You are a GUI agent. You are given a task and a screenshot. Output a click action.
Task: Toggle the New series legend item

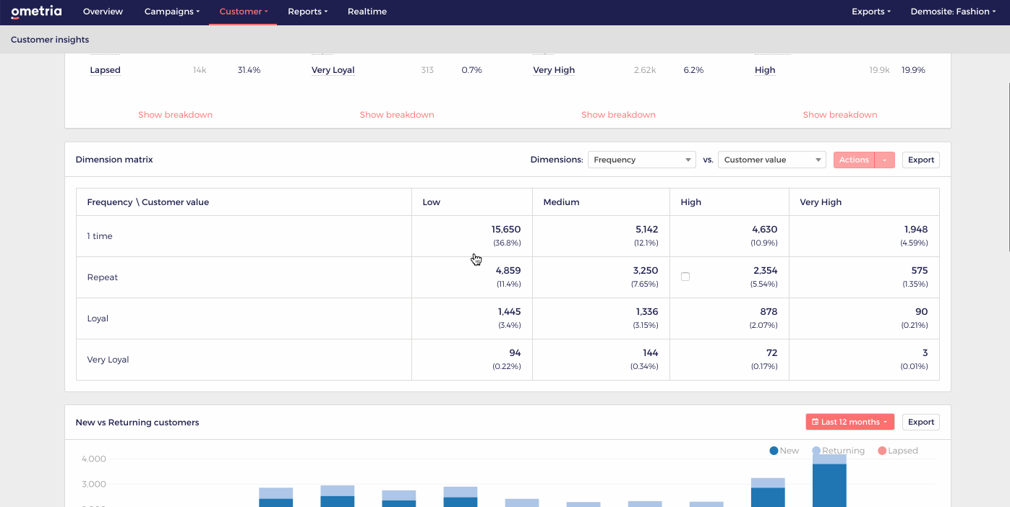pyautogui.click(x=784, y=451)
